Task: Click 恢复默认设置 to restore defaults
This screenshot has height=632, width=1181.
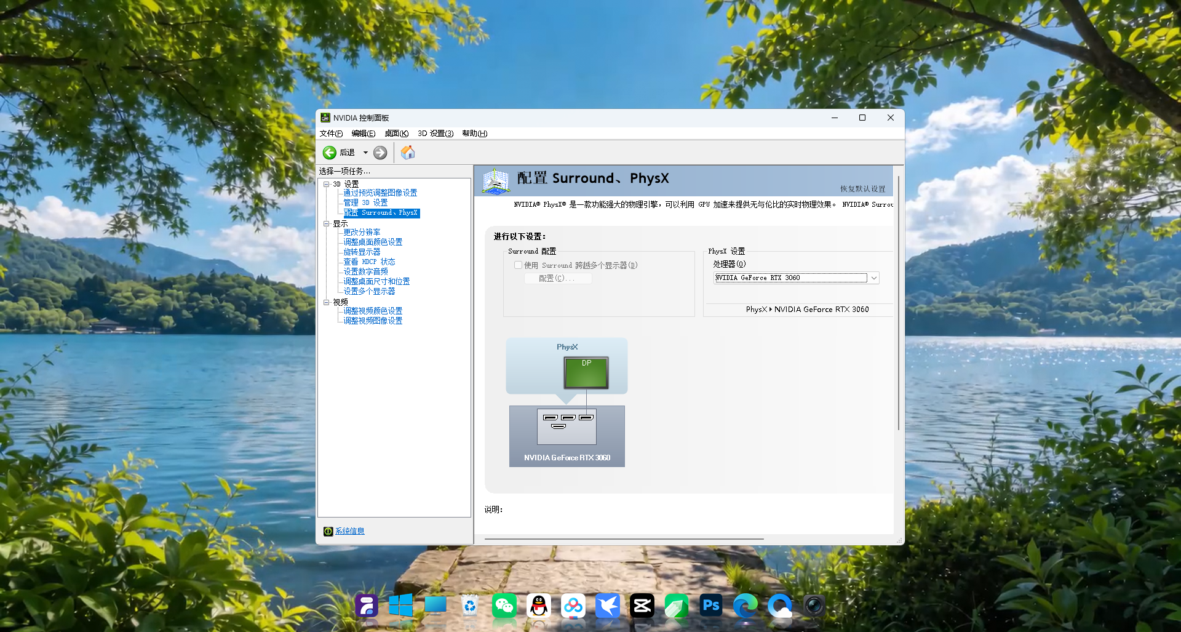Action: [x=862, y=189]
